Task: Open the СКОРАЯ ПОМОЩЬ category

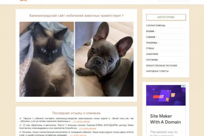Action: 156,25
